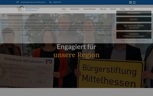Open the Unterstützen menu item
This screenshot has height=96, width=153.
click(75, 9)
